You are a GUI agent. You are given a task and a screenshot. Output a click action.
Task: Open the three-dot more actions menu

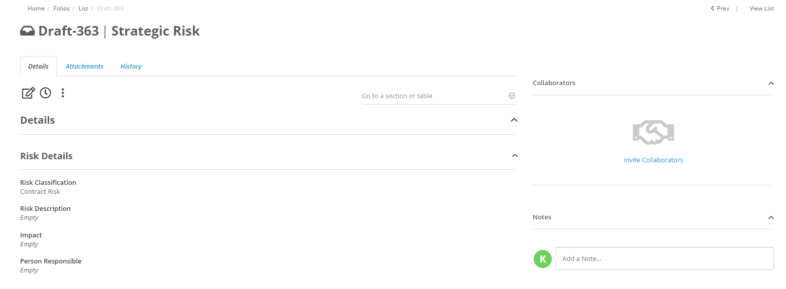[63, 93]
